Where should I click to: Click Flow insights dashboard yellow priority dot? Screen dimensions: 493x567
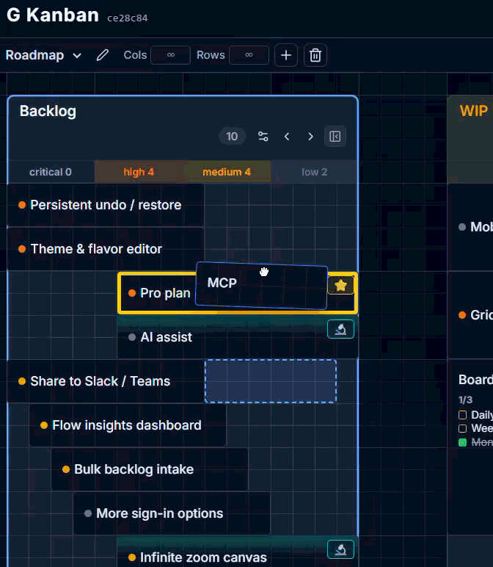tap(44, 425)
